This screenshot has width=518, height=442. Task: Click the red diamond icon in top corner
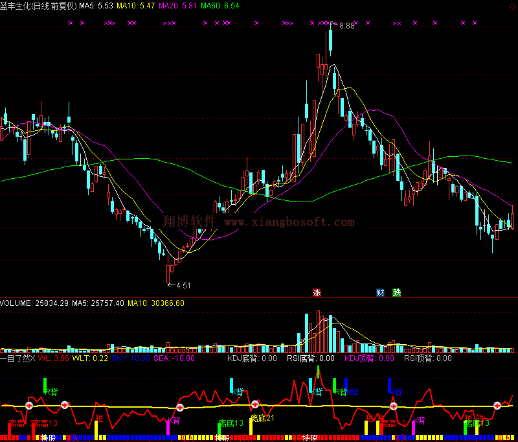coord(512,6)
